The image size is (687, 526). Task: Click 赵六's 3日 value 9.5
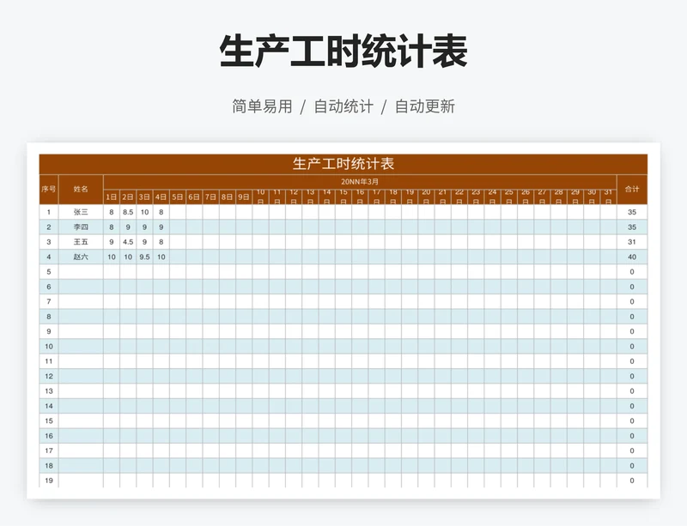(x=144, y=257)
